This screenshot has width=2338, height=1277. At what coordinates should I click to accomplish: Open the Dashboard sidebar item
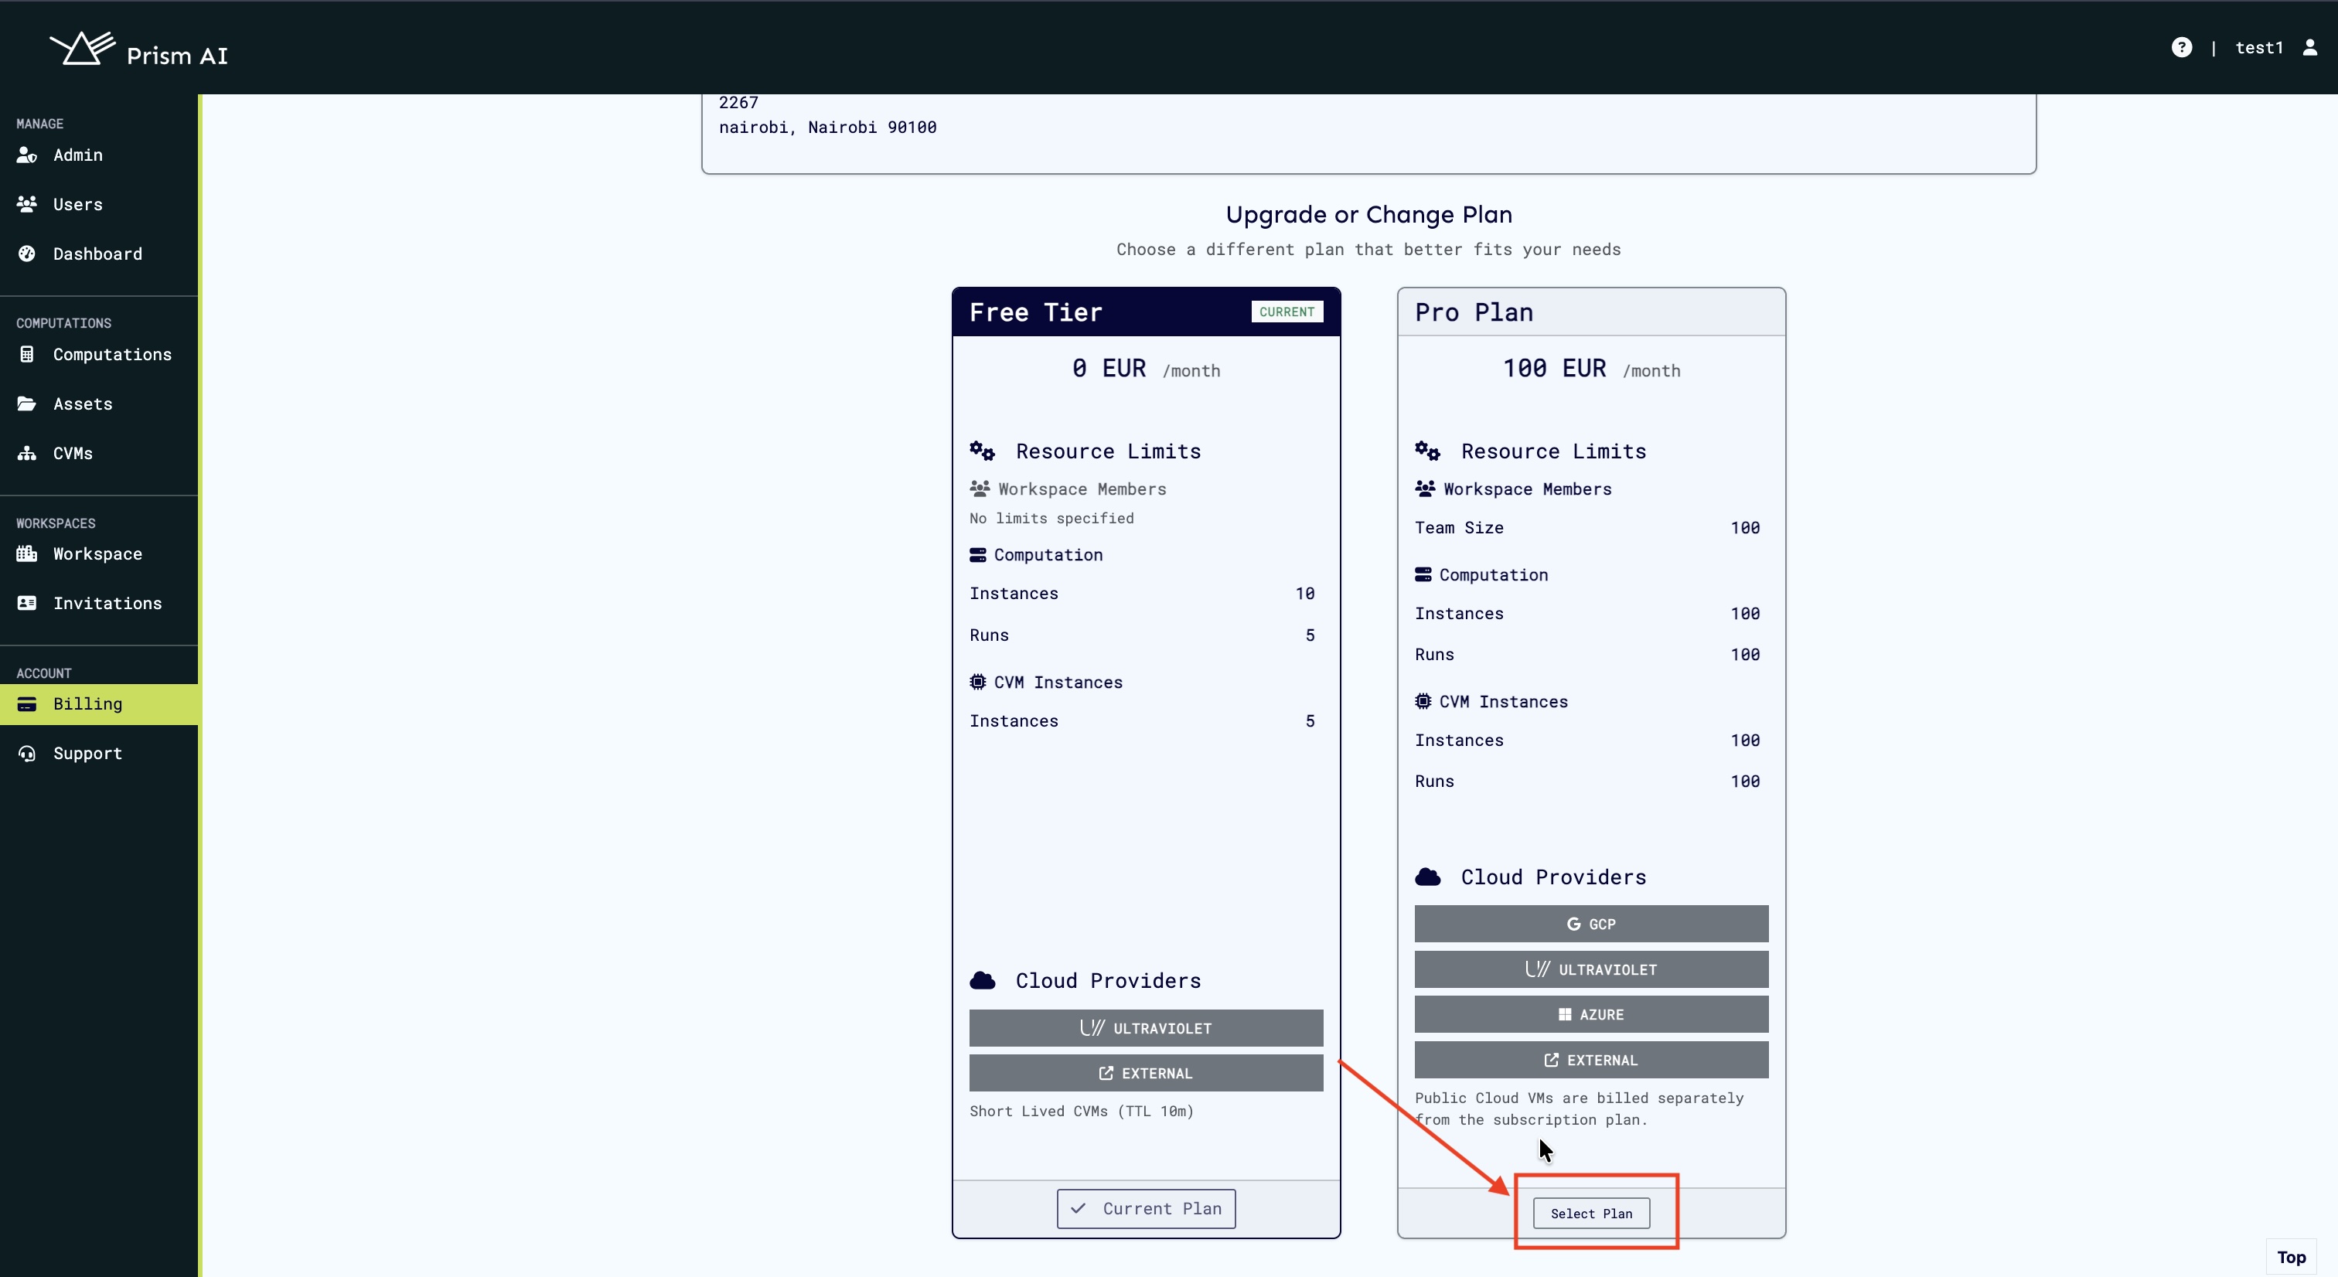pos(99,254)
